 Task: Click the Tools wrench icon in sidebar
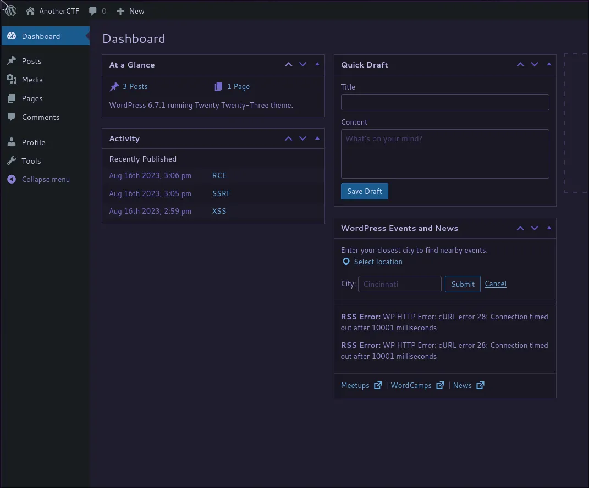pyautogui.click(x=12, y=160)
